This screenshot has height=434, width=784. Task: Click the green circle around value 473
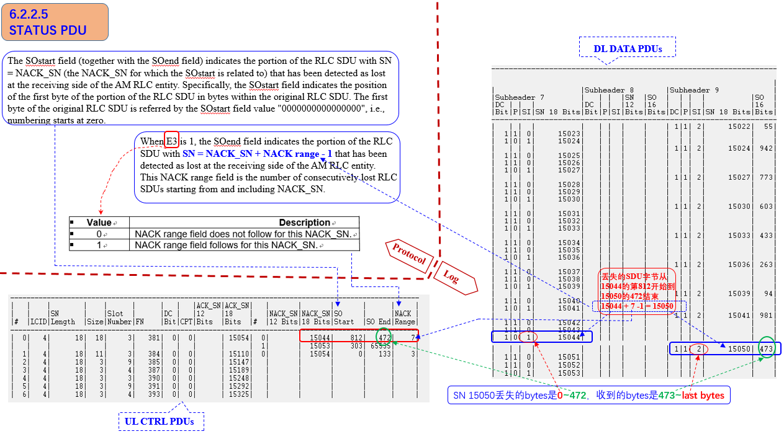(767, 348)
